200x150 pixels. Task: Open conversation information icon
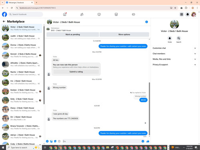click(146, 22)
